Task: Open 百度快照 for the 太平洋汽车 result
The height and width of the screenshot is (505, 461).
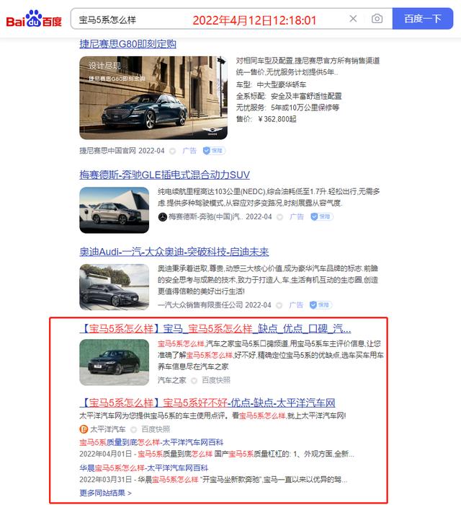Action: coord(156,429)
